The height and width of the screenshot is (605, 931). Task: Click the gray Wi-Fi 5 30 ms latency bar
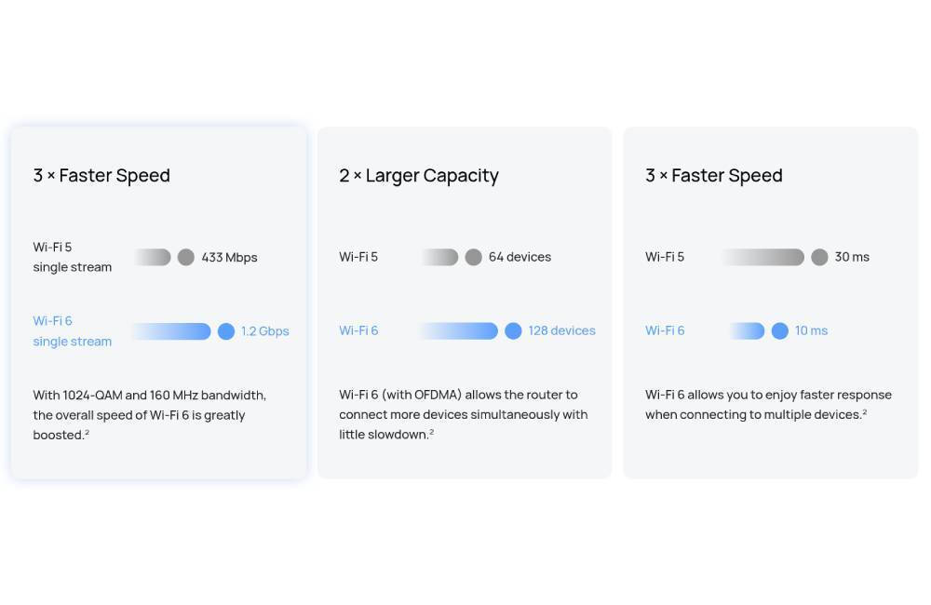tap(763, 257)
